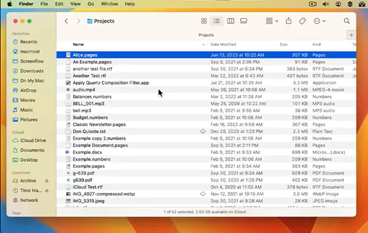Open the File menu

pyautogui.click(x=44, y=4)
